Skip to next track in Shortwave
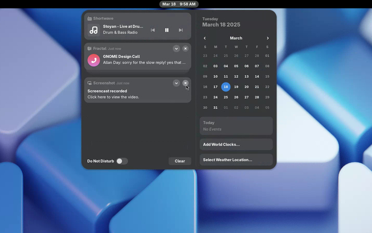 [x=181, y=30]
